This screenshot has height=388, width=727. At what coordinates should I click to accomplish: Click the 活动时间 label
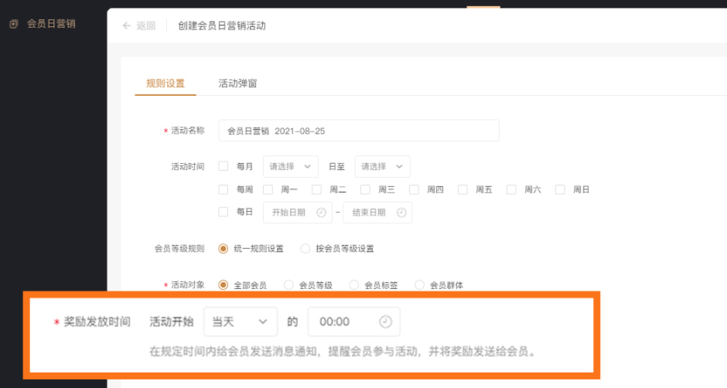tap(188, 166)
